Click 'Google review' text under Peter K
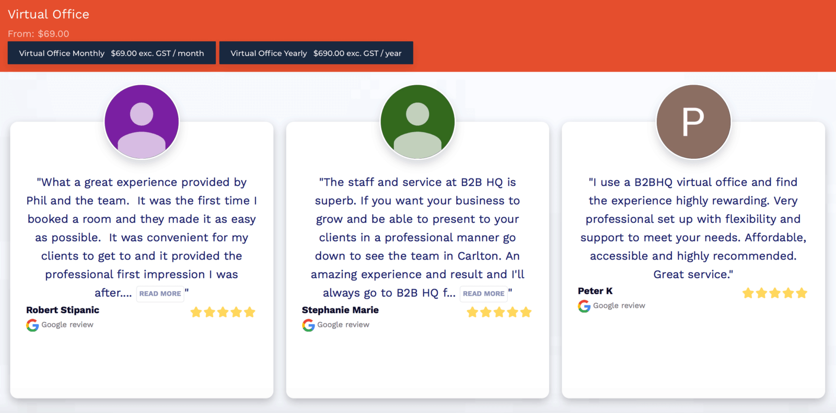 [x=619, y=305]
